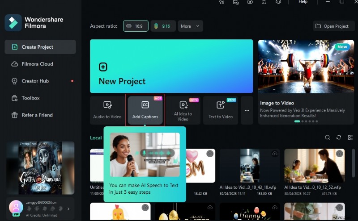358x221 pixels.
Task: Expand the More aspect ratio dropdown
Action: coord(190,26)
